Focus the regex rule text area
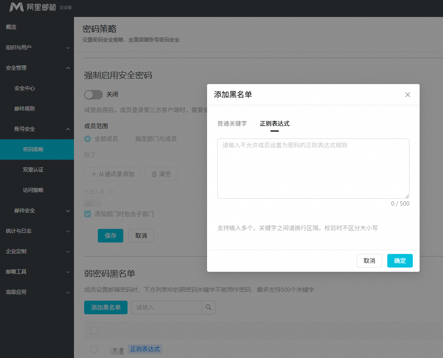 (313, 169)
